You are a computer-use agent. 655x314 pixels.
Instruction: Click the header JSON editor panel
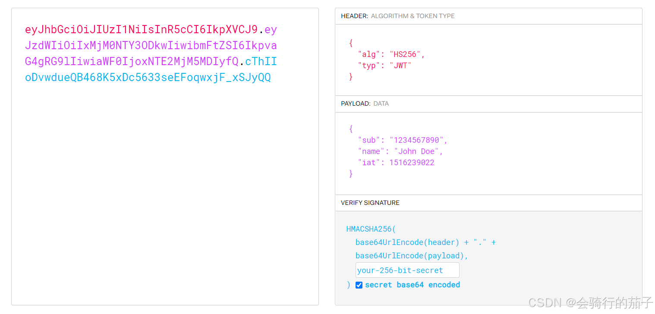pos(488,60)
